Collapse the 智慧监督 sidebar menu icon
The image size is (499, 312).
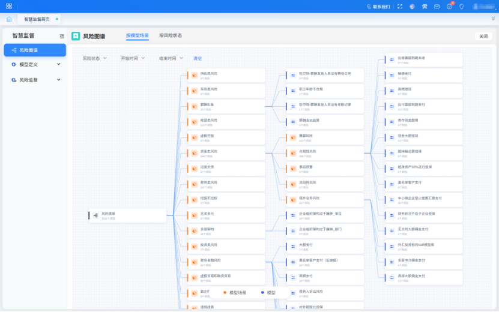coord(62,36)
